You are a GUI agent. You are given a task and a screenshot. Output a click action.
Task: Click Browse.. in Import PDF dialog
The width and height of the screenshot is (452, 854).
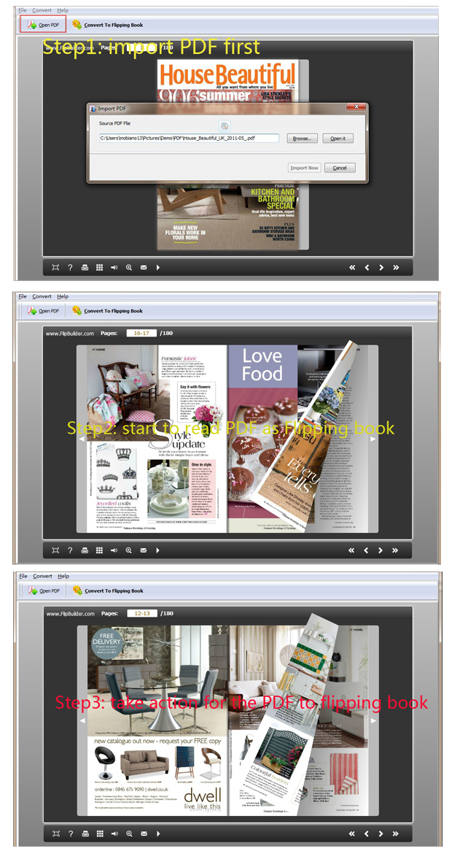tap(302, 139)
